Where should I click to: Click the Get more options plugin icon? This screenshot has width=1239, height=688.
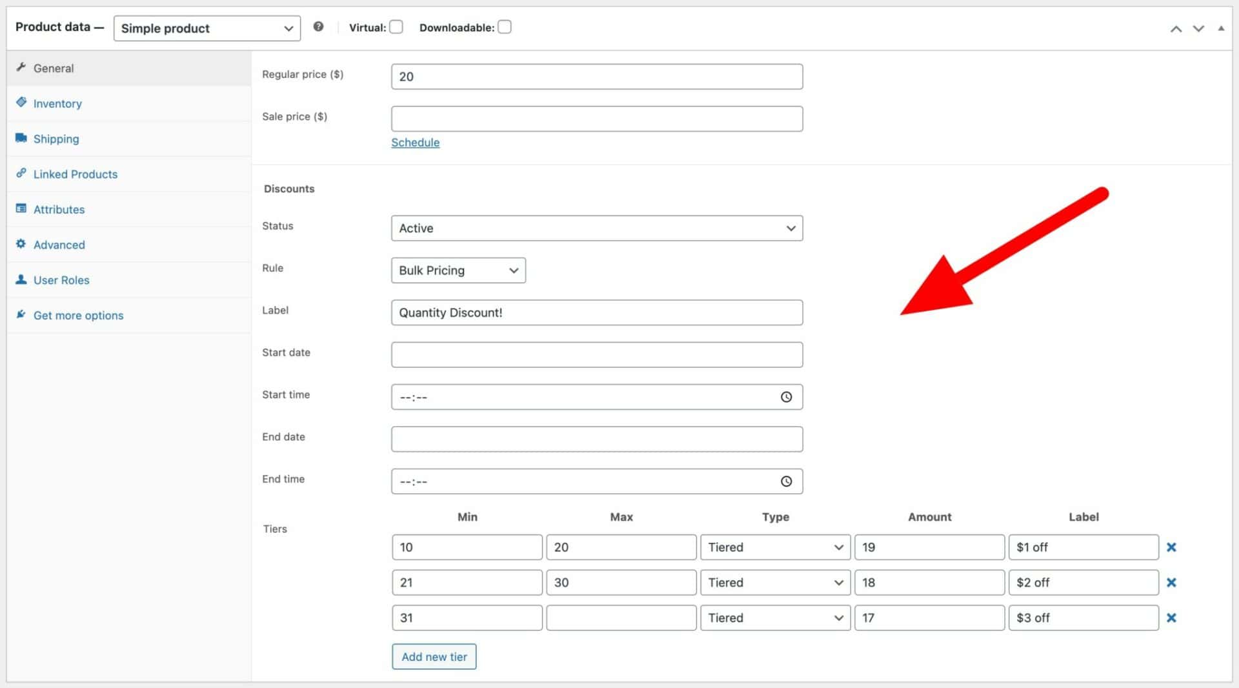coord(21,314)
